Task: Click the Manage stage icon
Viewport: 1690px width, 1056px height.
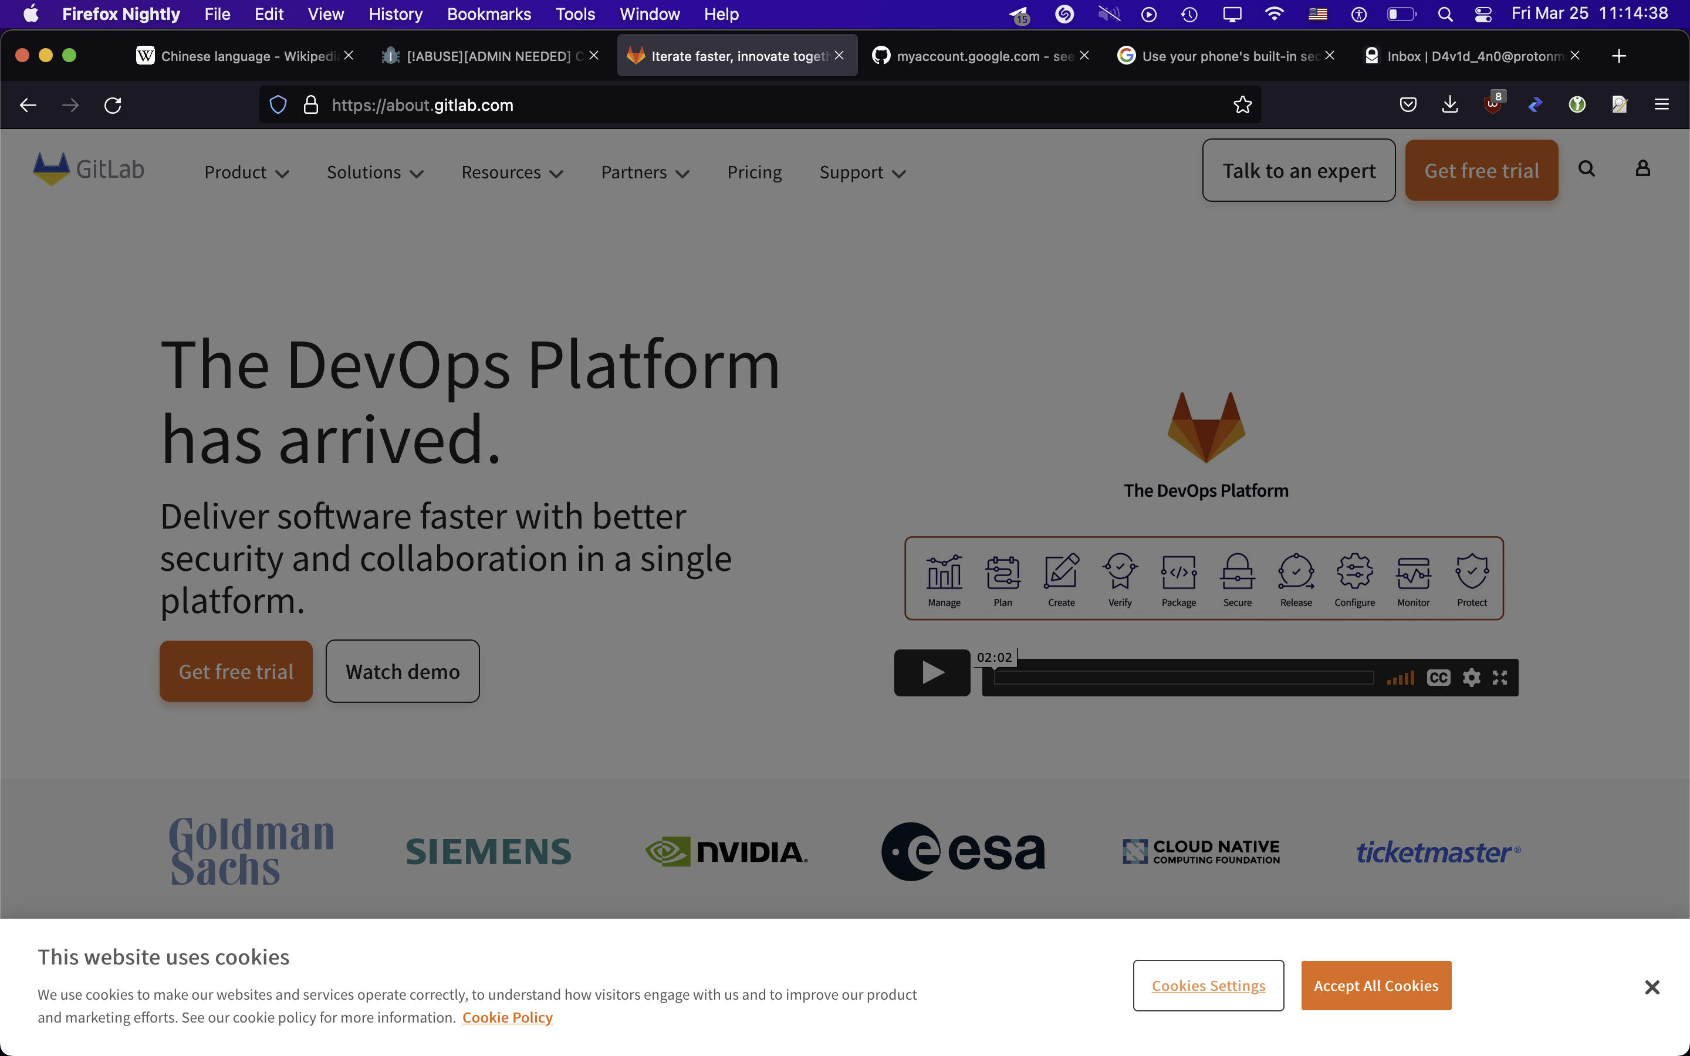Action: 944,572
